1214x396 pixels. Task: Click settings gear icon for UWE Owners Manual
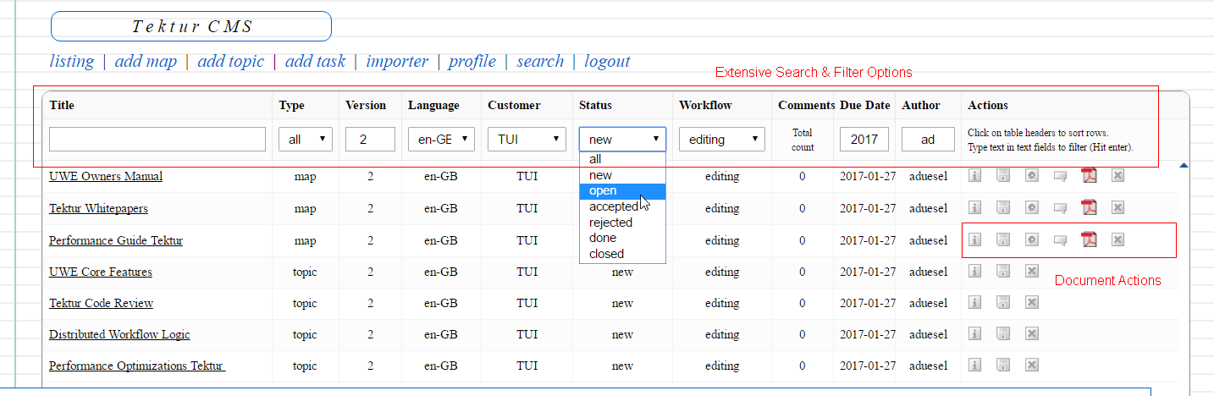tap(1031, 176)
